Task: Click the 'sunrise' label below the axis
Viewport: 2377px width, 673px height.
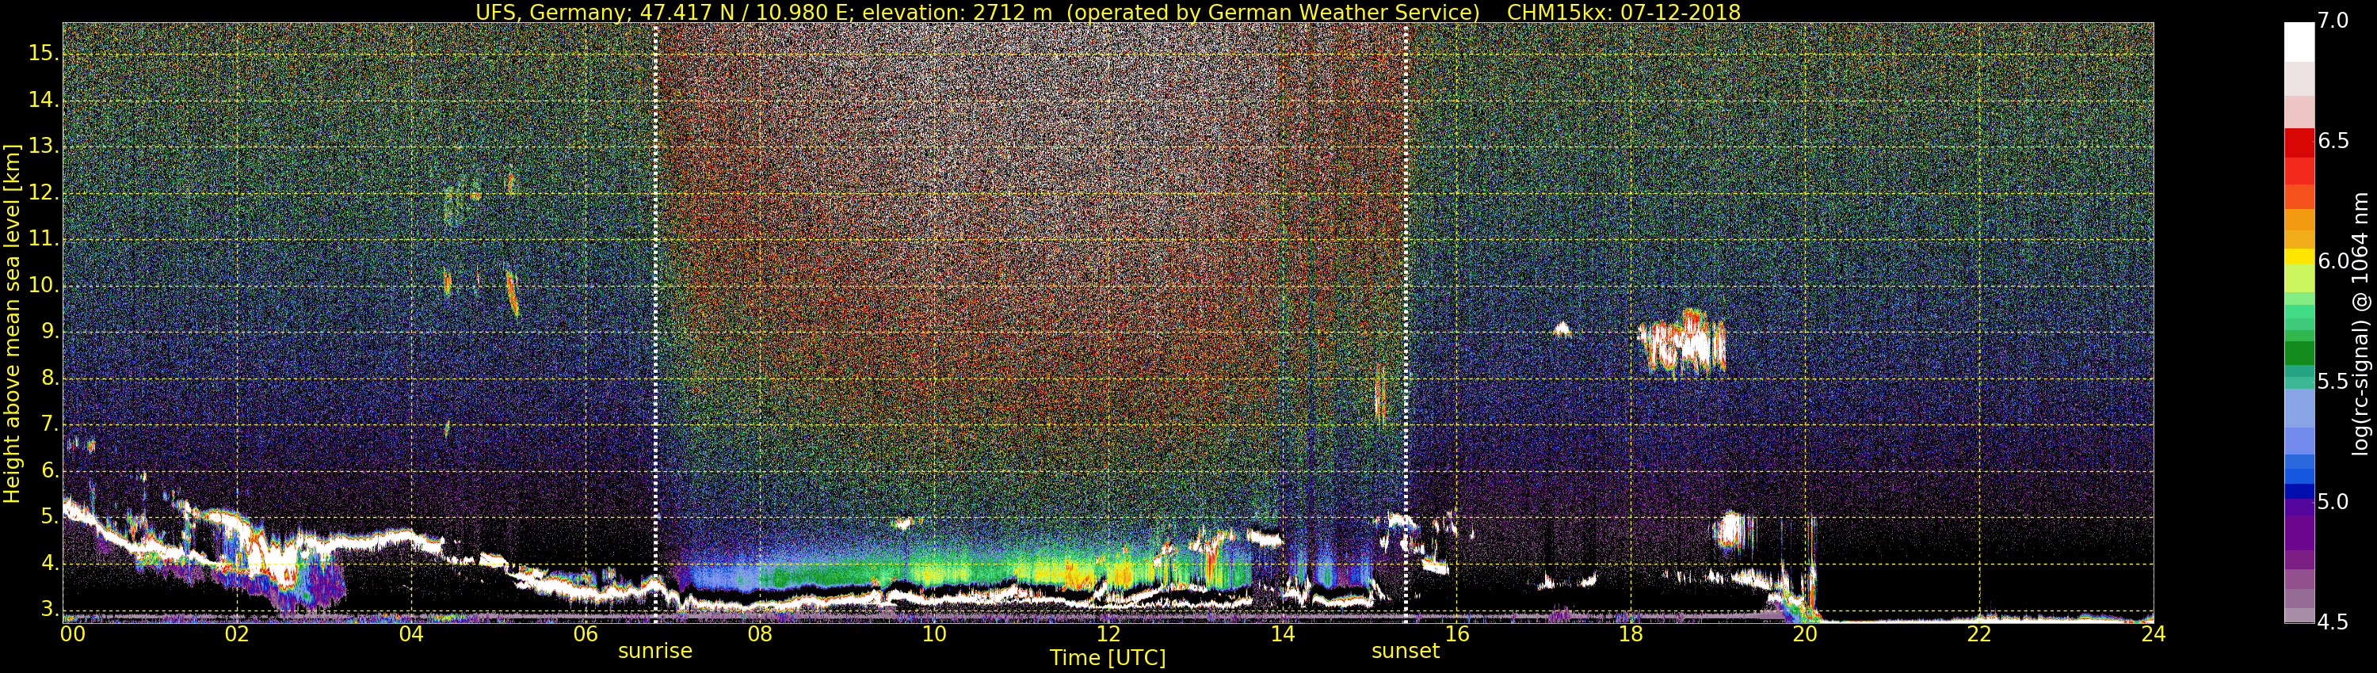Action: (655, 651)
